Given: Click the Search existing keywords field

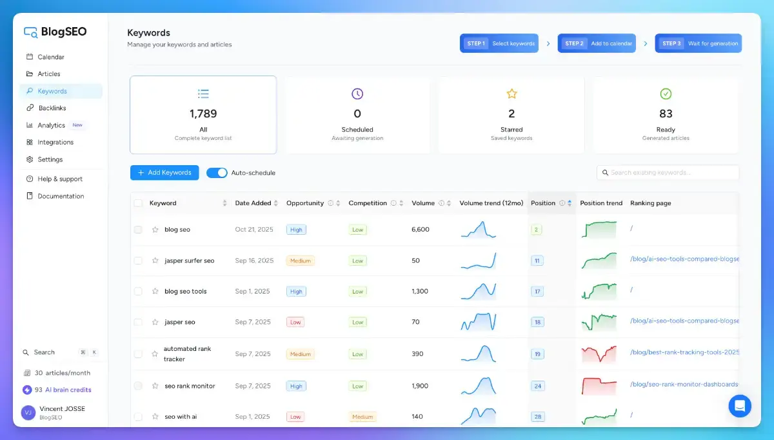Looking at the screenshot, I should 668,173.
